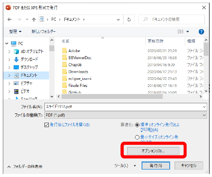Expand the 3D オブジェクト node
212x177 pixels.
pyautogui.click(x=9, y=52)
